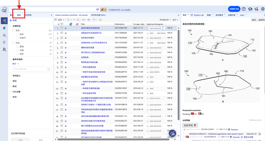The width and height of the screenshot is (265, 141).
Task: Open the 早于 date condition dropdown
Action: (15, 64)
